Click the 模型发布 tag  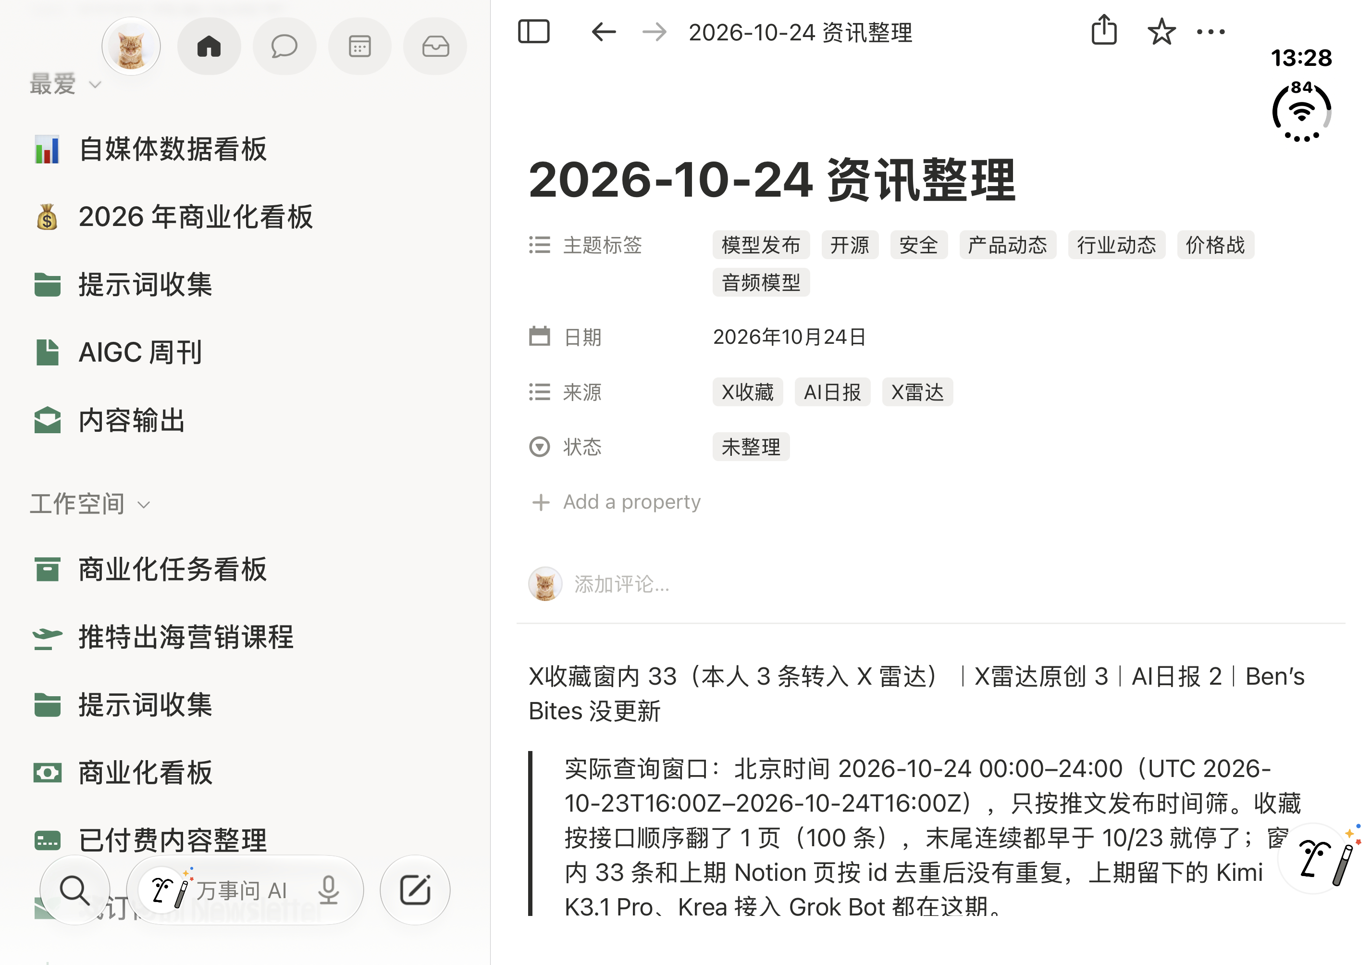pyautogui.click(x=761, y=245)
